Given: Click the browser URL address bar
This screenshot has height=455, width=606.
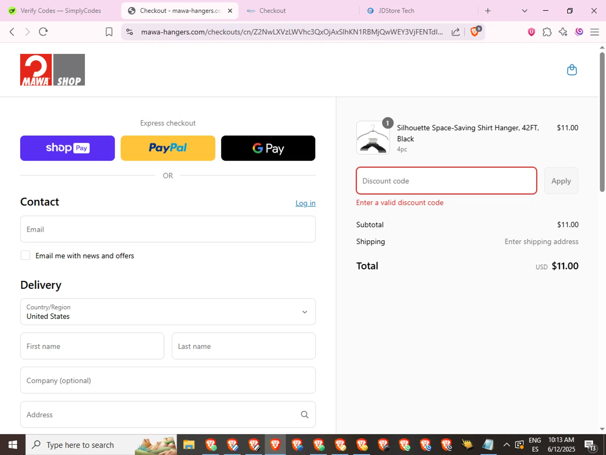Looking at the screenshot, I should 292,32.
